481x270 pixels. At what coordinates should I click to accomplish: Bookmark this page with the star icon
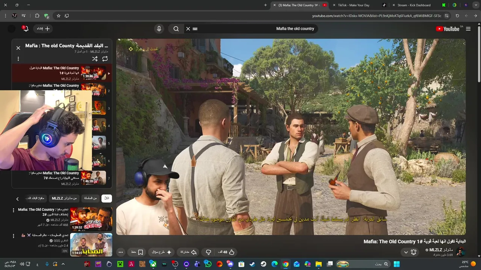pyautogui.click(x=59, y=16)
